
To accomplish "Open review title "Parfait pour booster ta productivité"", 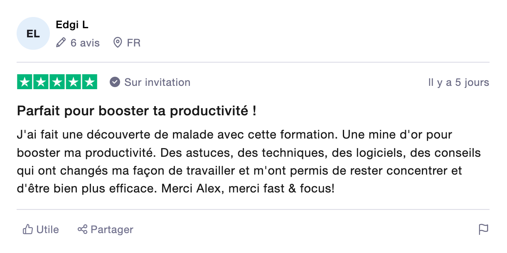I will click(136, 111).
